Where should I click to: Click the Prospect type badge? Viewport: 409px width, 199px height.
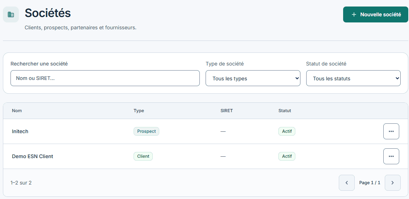(146, 131)
